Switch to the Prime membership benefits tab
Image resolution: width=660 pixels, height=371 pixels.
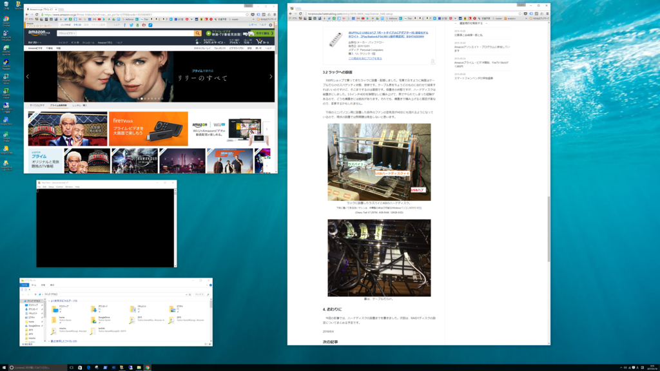[x=58, y=106]
